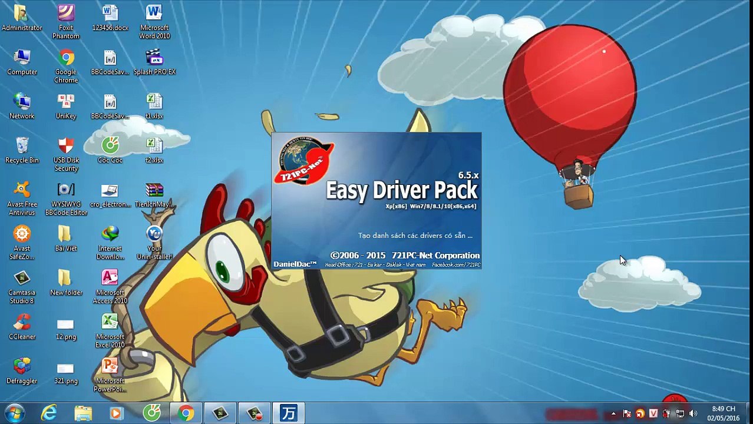Open the Microsoft Word 2010 desktop shortcut
Viewport: 753px width, 424px height.
click(x=154, y=22)
